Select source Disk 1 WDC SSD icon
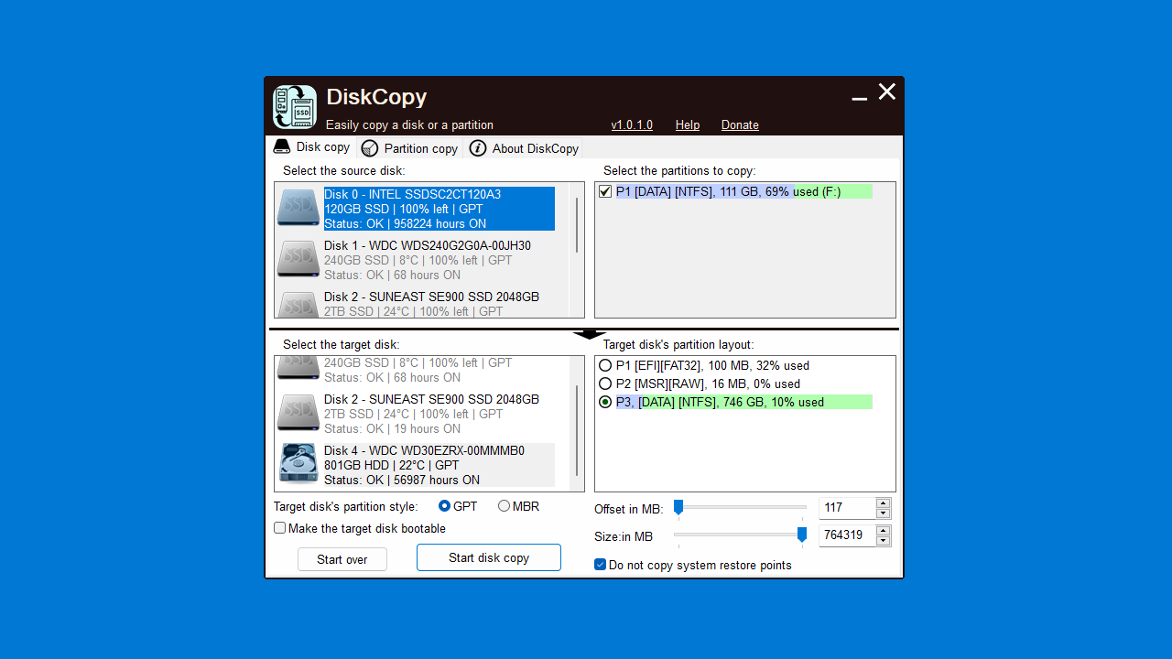 coord(298,260)
